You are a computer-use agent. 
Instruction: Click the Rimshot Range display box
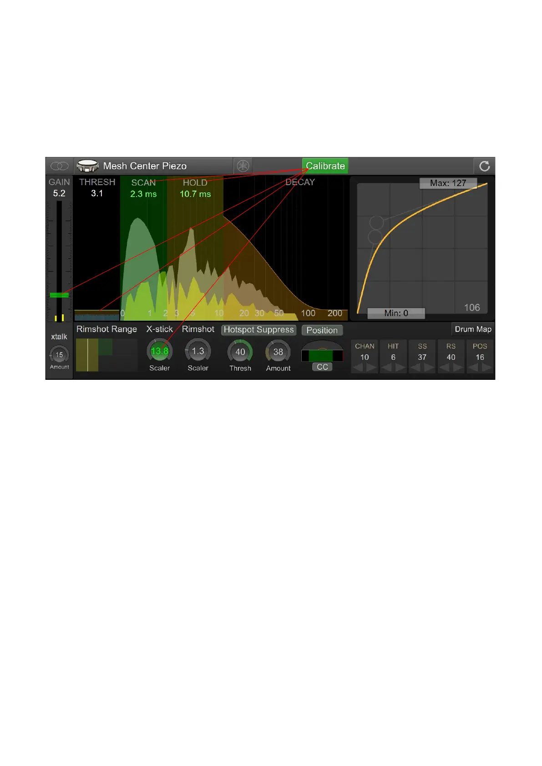pyautogui.click(x=106, y=355)
